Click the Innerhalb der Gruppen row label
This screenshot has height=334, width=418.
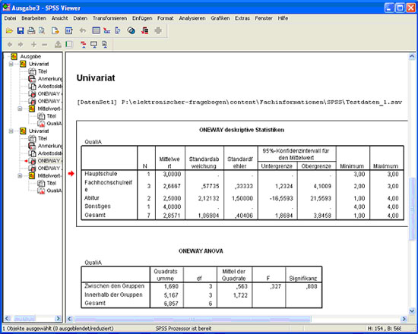113,295
